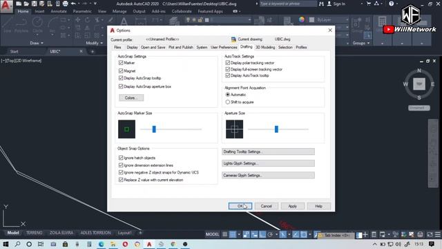Click the Task View icon in taskbar
442x249 pixels.
click(x=41, y=244)
